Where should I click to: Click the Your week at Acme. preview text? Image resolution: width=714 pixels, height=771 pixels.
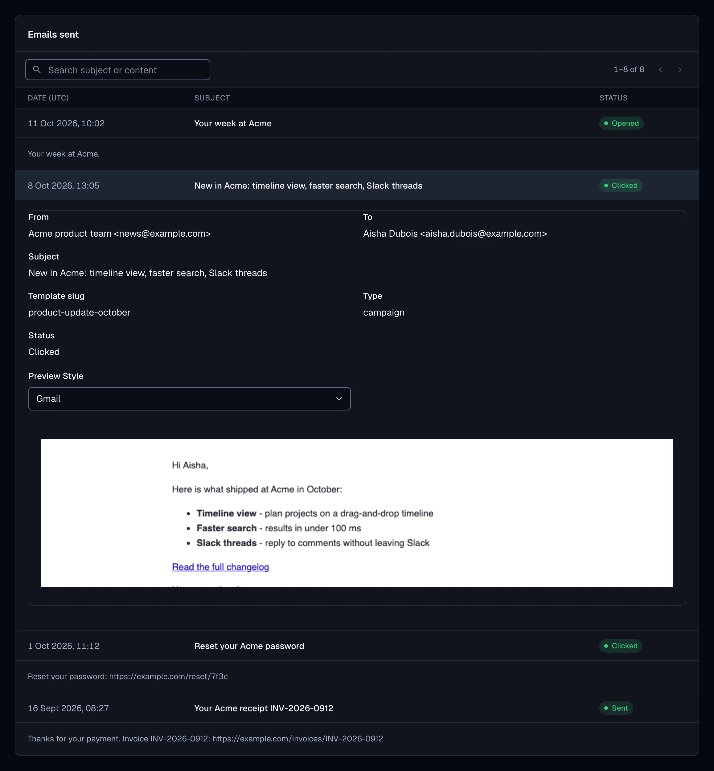64,154
